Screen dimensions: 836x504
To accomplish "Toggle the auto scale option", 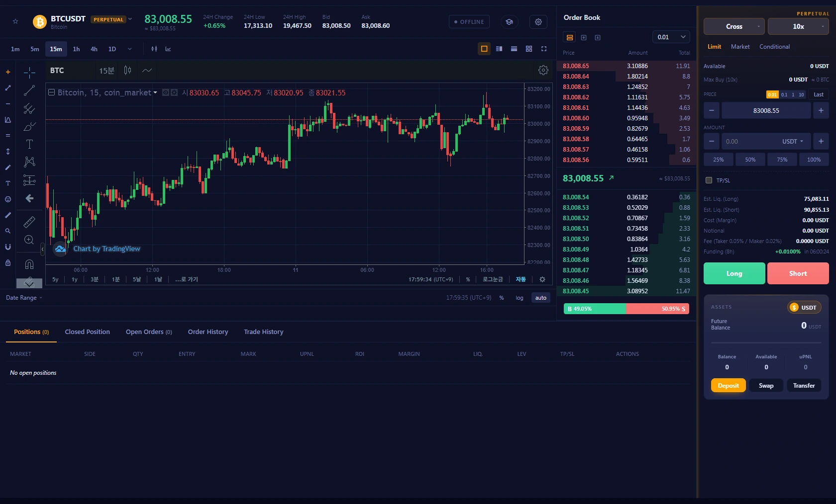I will 541,298.
